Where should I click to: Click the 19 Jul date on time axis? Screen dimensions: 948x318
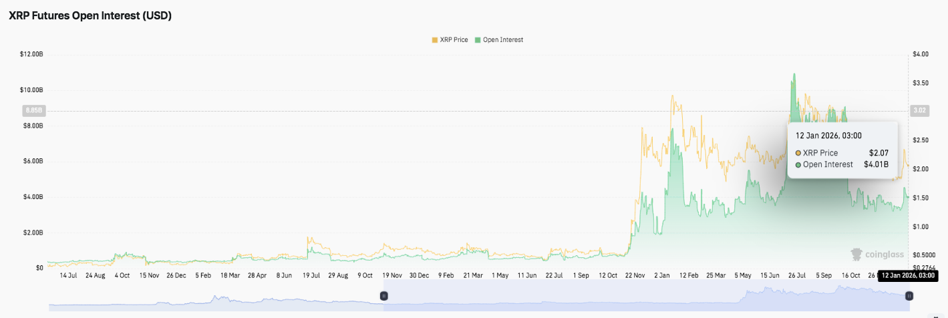(x=311, y=275)
